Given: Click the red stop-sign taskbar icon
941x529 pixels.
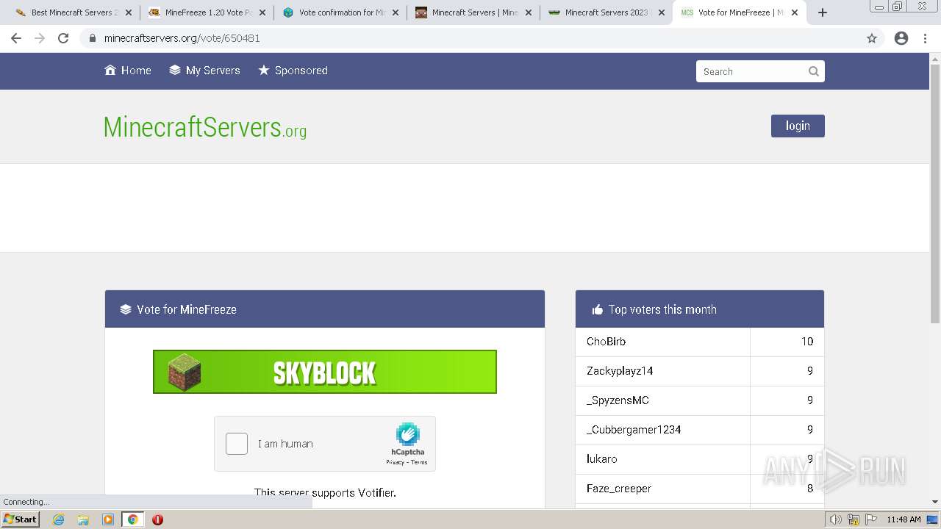Looking at the screenshot, I should [157, 519].
